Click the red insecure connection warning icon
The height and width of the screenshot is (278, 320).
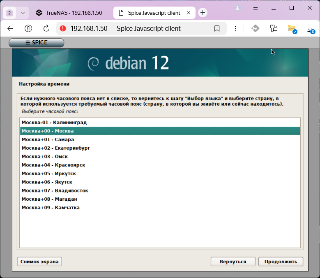[63, 28]
